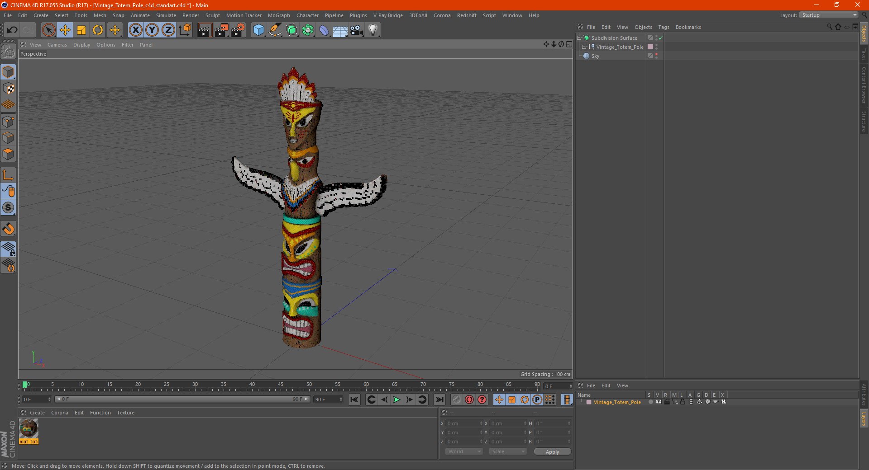This screenshot has width=869, height=470.
Task: Click the Cube primitive icon
Action: [x=258, y=30]
